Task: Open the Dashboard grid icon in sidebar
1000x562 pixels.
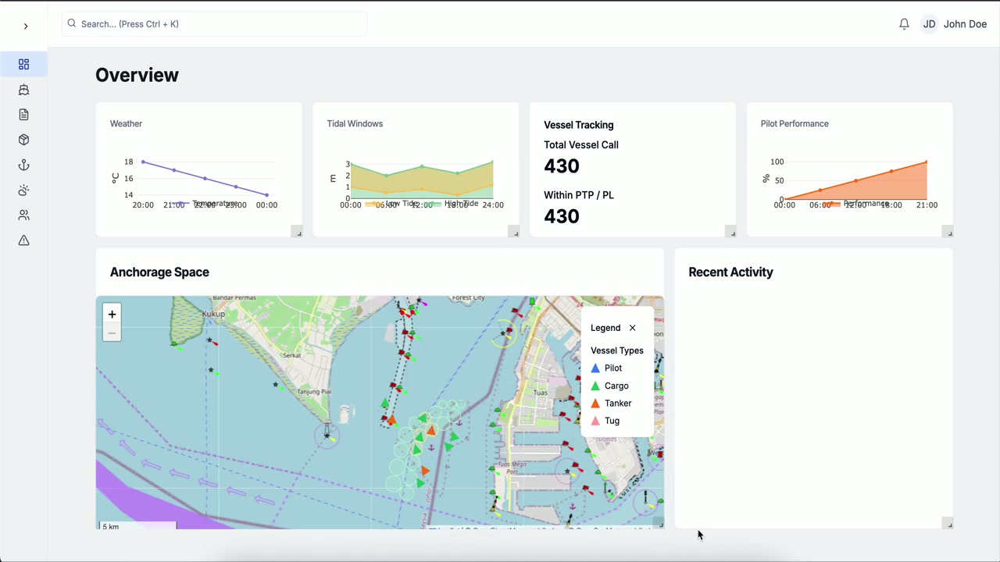Action: click(x=23, y=64)
